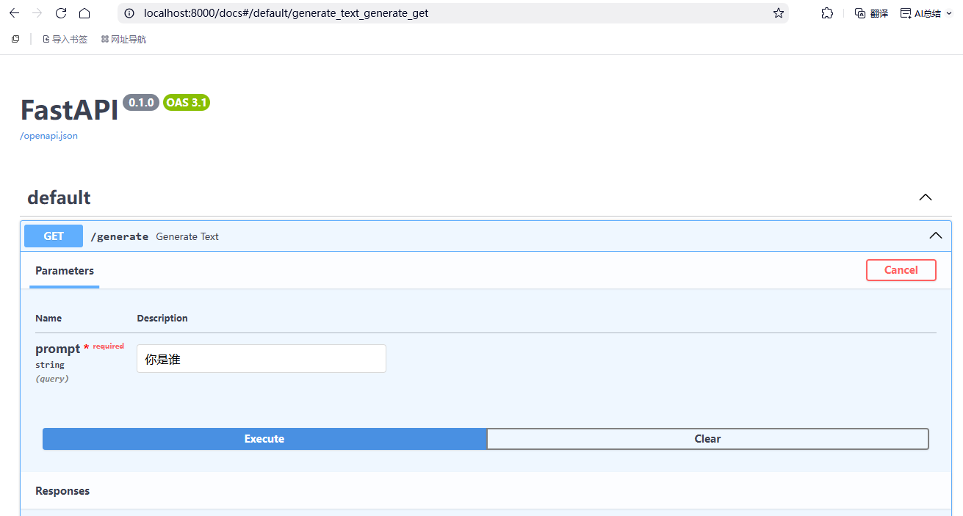Expand the AI总结 dropdown arrow
Image resolution: width=963 pixels, height=516 pixels.
[x=949, y=13]
